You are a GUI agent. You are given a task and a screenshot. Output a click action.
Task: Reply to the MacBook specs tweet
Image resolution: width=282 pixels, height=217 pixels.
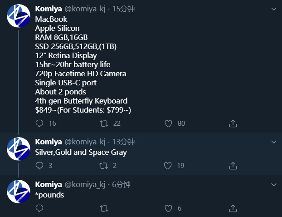[x=39, y=123]
